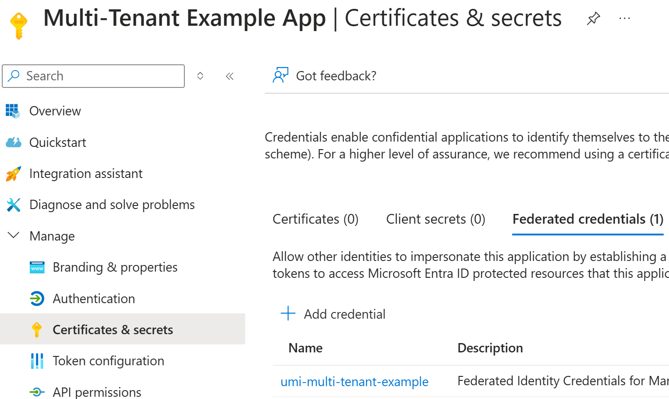Select Certificates & secrets in sidebar

[x=113, y=330]
